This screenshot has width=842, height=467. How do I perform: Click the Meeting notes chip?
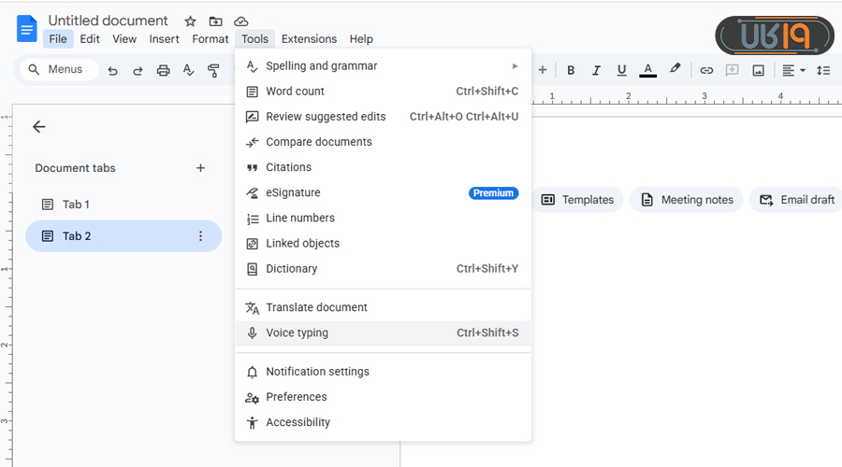(687, 200)
